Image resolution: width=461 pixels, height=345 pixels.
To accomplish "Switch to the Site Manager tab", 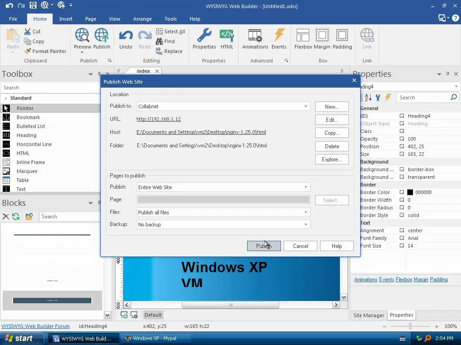I will pyautogui.click(x=368, y=315).
